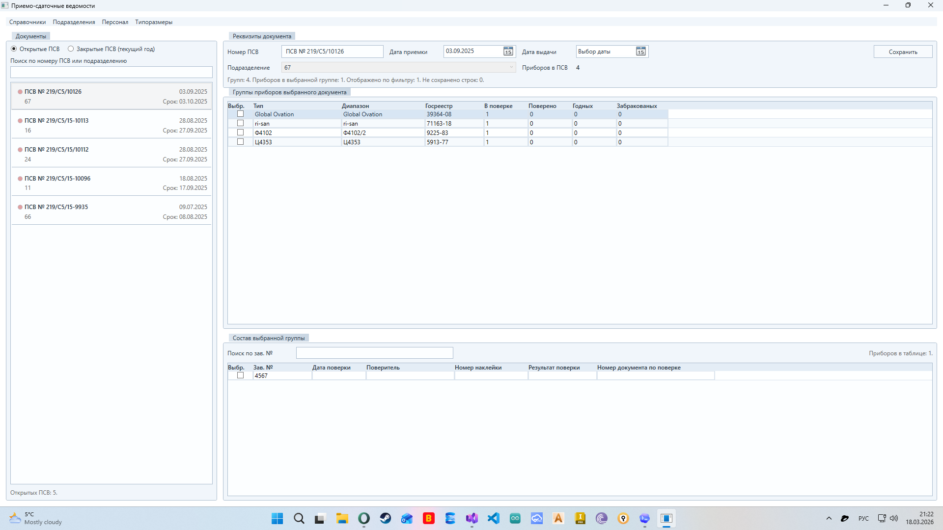Open purple Visual Studio icon in taskbar
943x530 pixels.
[472, 518]
